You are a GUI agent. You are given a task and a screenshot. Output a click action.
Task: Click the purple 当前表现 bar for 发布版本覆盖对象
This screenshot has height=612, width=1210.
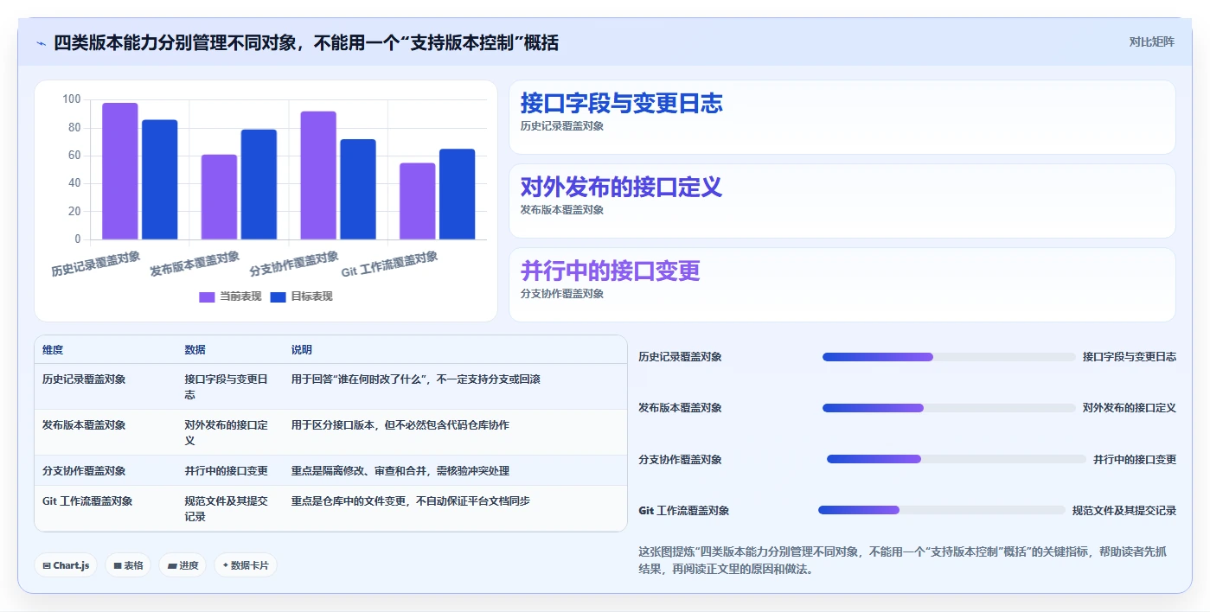[219, 197]
